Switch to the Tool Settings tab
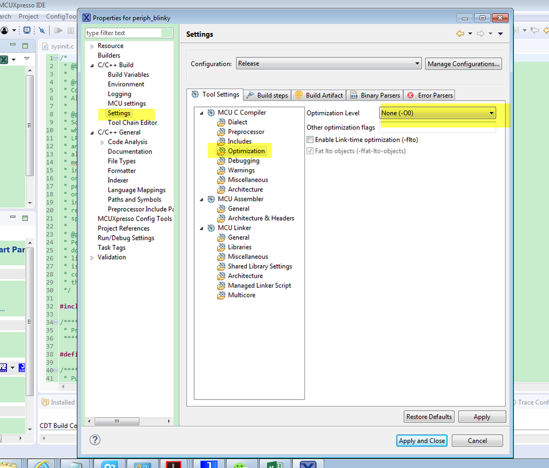This screenshot has height=468, width=549. click(215, 94)
